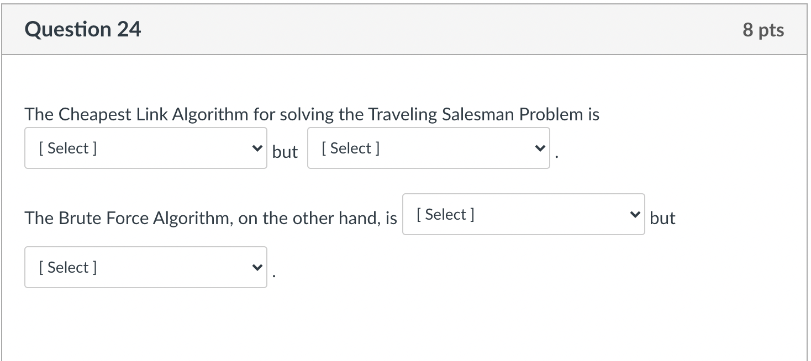
Task: Click the arrow inside the widest dropdown box
Action: click(x=634, y=214)
